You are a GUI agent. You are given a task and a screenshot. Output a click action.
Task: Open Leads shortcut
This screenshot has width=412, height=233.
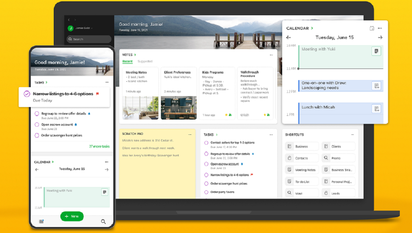[338, 193]
